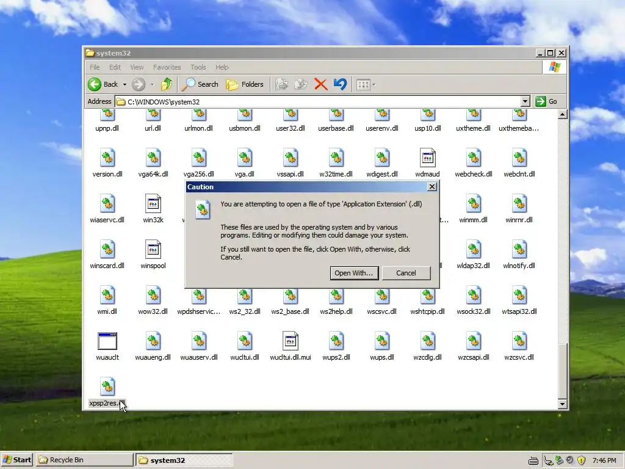
Task: Click Open With... in Caution dialog
Action: (354, 273)
